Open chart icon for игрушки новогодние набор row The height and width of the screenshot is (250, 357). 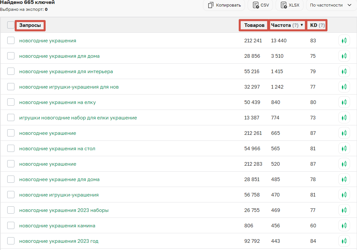click(x=344, y=117)
